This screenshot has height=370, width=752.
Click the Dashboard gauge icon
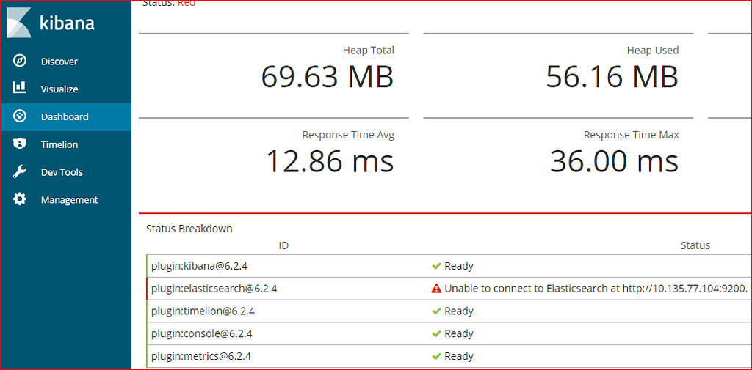[x=20, y=116]
